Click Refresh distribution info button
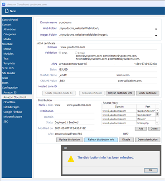The width and height of the screenshot is (165, 181). (101, 140)
